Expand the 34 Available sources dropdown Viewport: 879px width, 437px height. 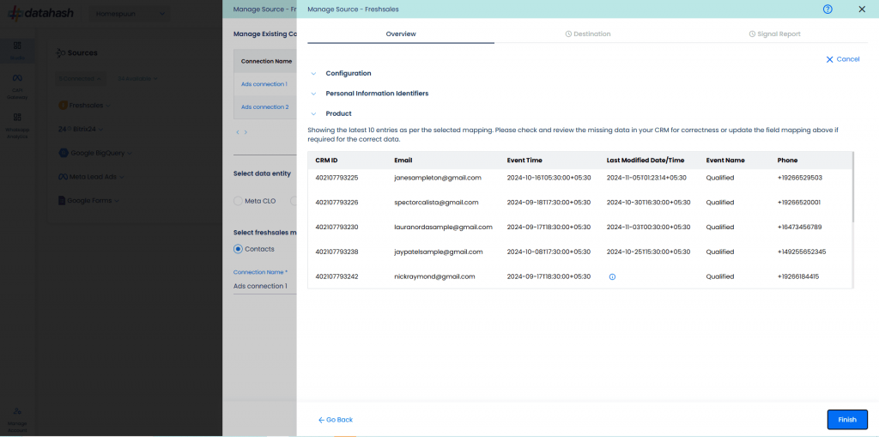137,78
